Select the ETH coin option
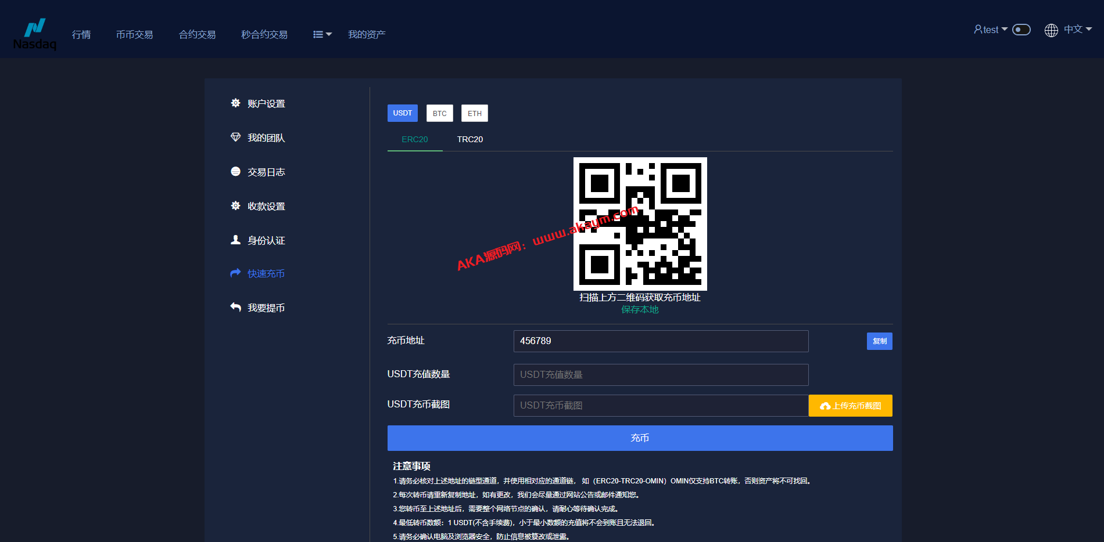 pos(474,113)
